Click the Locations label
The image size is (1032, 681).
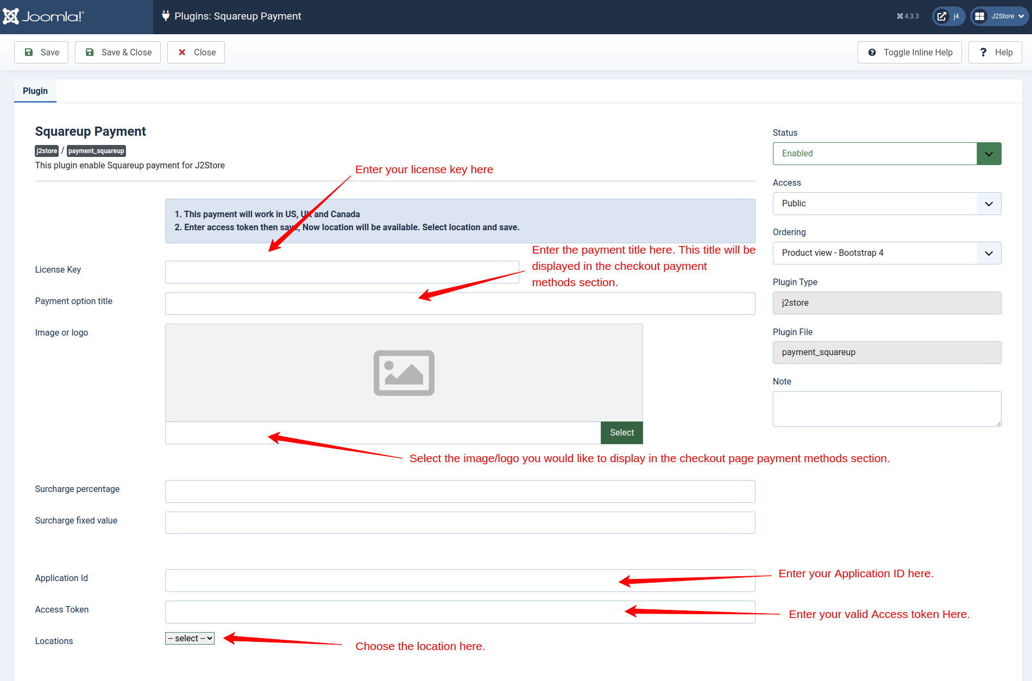click(54, 641)
